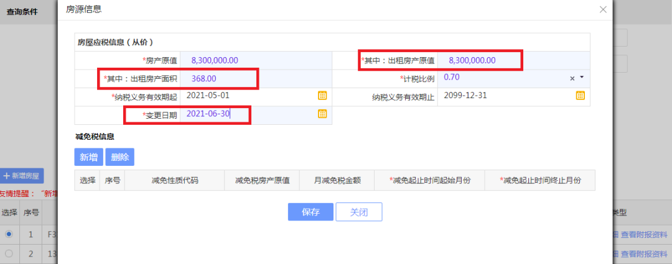Open calendar picker for 变更日期

click(322, 114)
